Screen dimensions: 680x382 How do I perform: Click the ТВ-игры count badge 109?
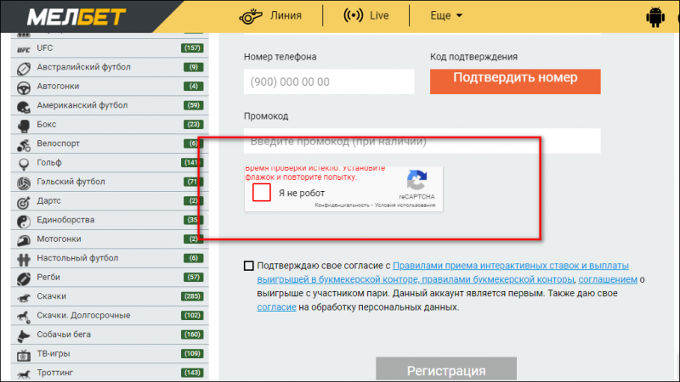[192, 353]
